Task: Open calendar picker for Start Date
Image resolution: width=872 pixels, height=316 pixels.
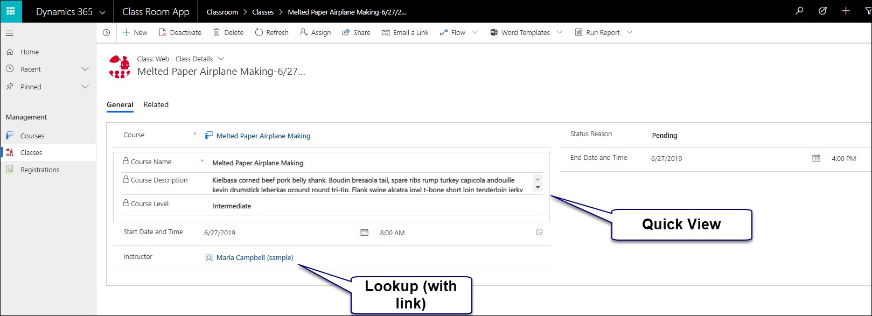Action: tap(364, 233)
